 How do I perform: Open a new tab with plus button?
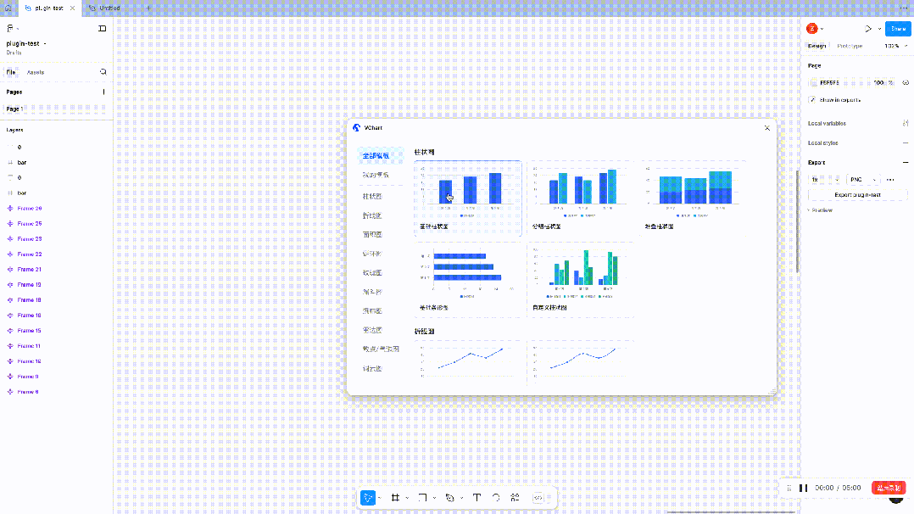148,8
